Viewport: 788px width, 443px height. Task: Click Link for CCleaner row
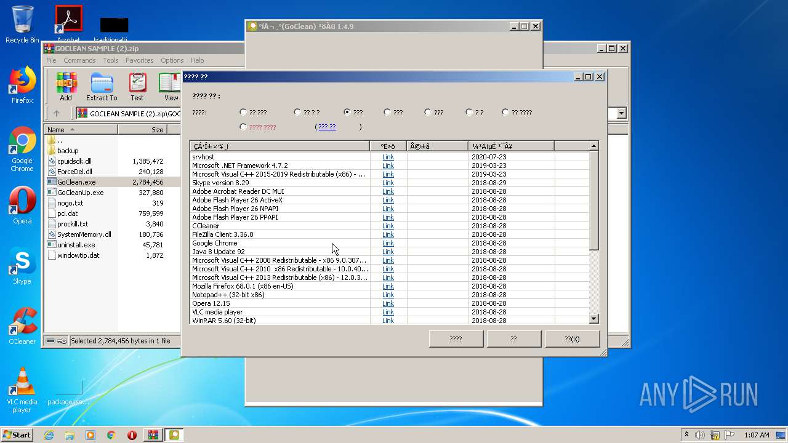388,226
